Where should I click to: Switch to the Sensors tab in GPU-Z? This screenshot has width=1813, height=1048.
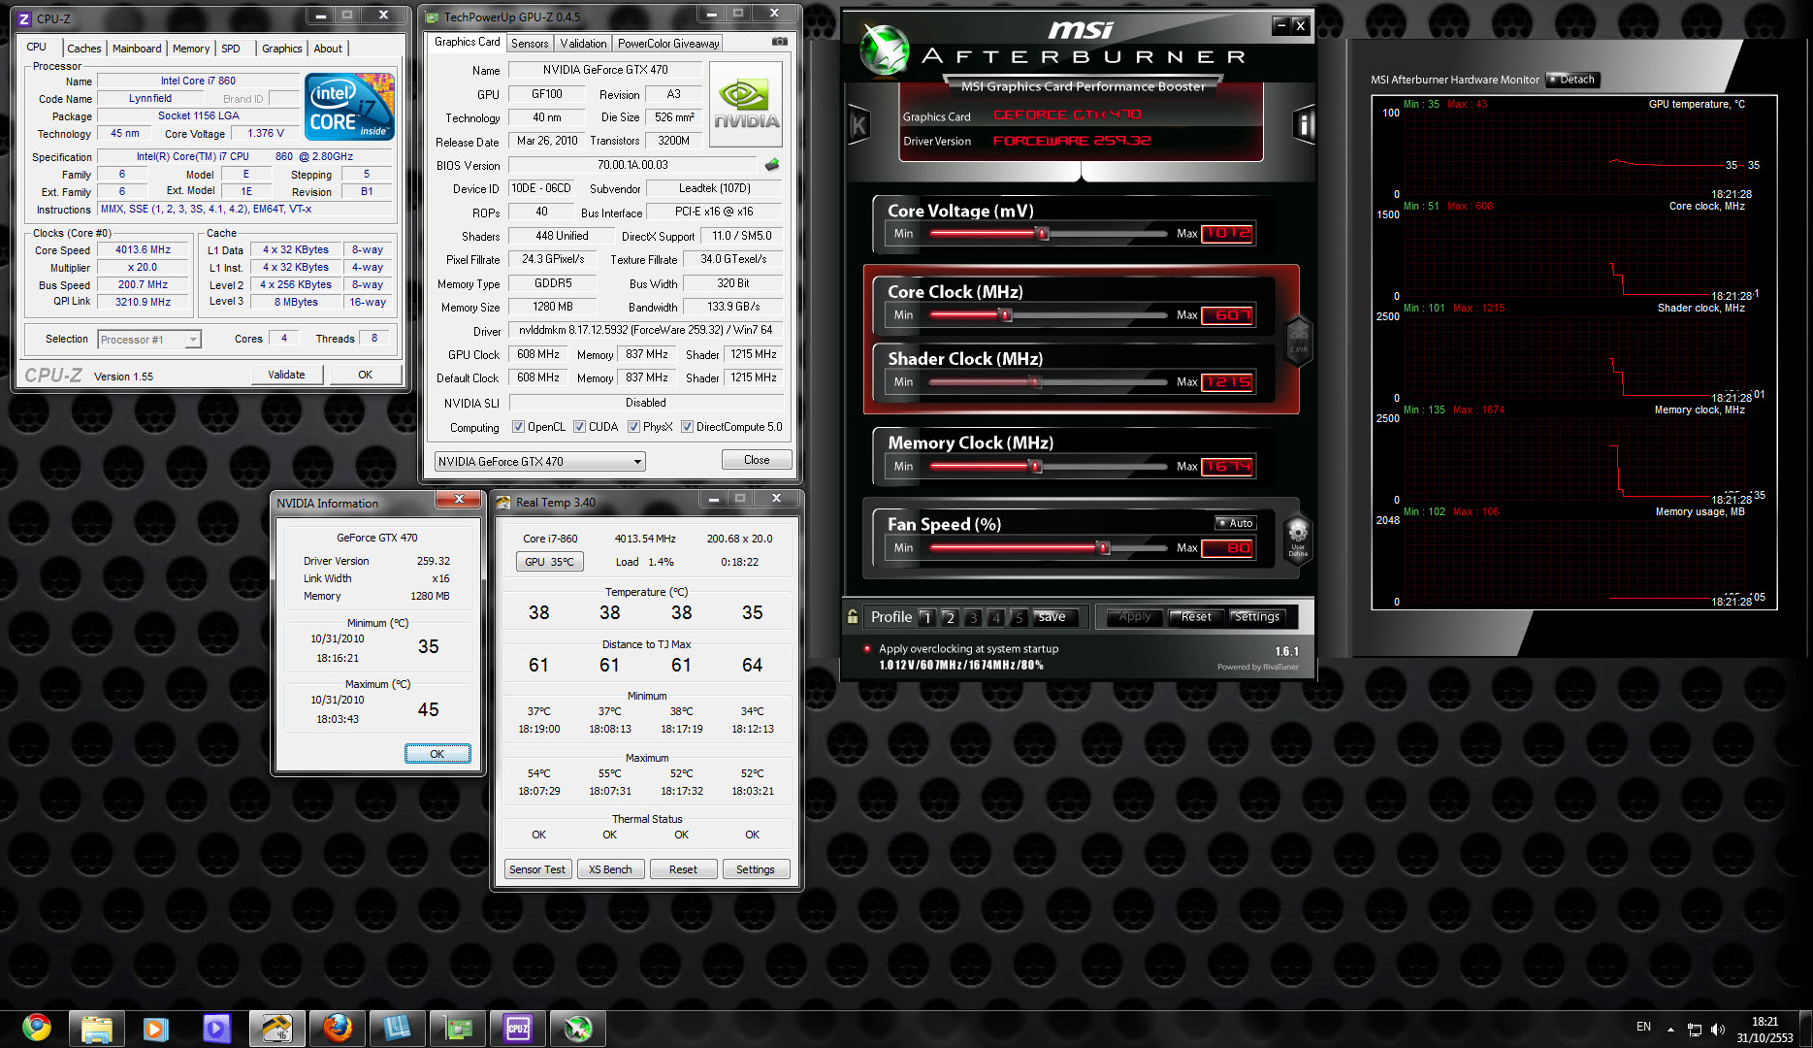pyautogui.click(x=530, y=44)
